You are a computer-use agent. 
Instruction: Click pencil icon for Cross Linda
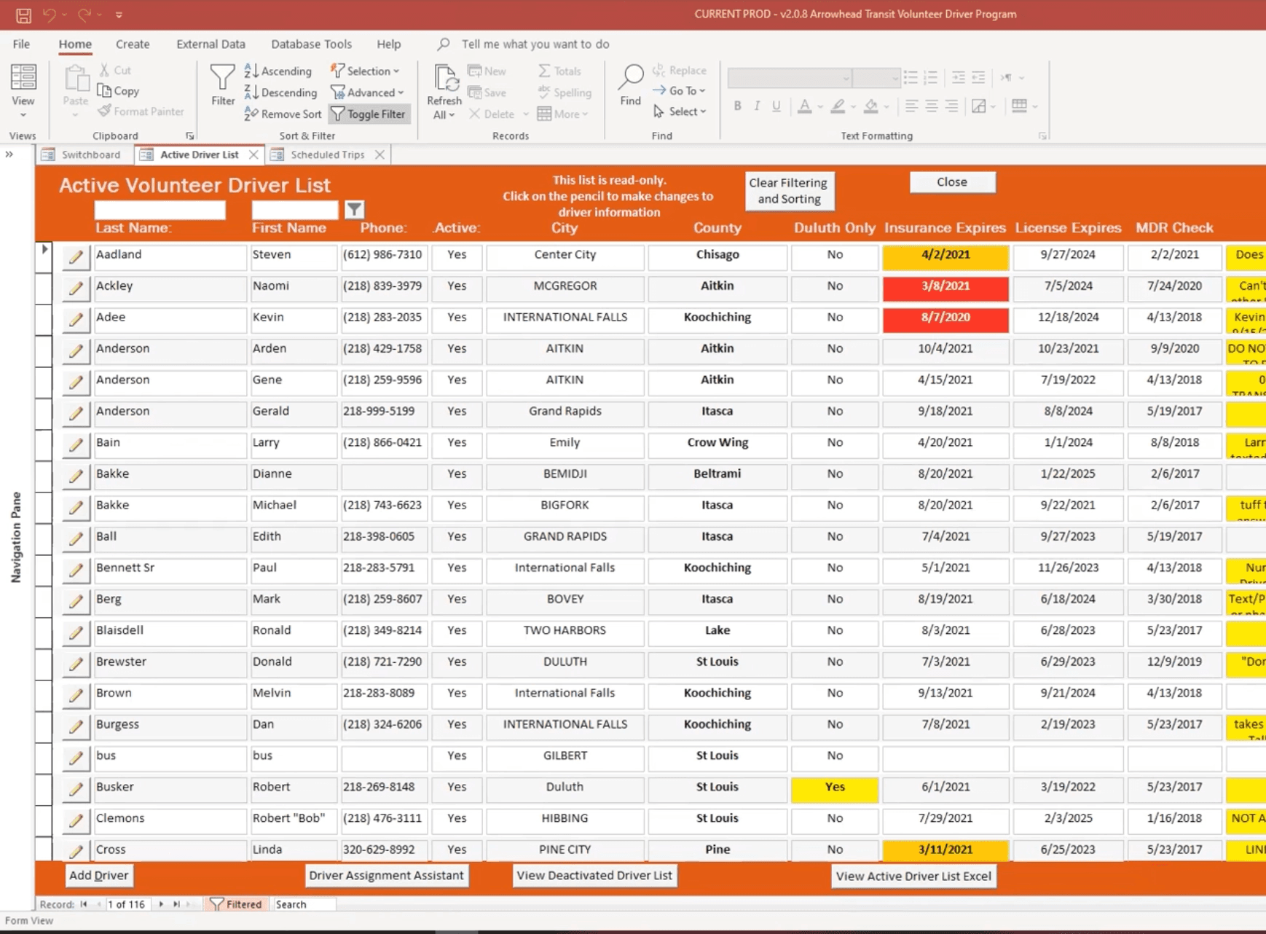(76, 850)
